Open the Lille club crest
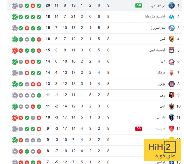Screen dimensions: 184x164 (172, 61)
